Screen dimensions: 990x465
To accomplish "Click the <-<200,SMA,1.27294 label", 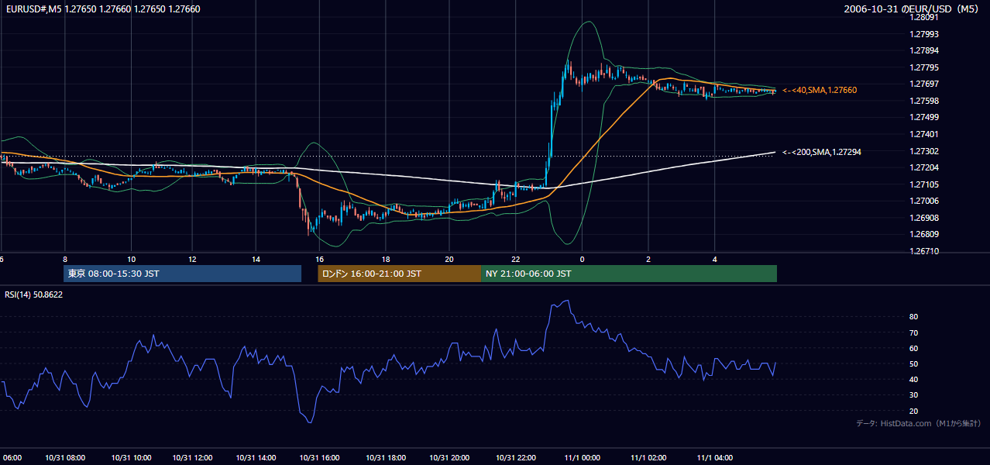I will click(822, 153).
